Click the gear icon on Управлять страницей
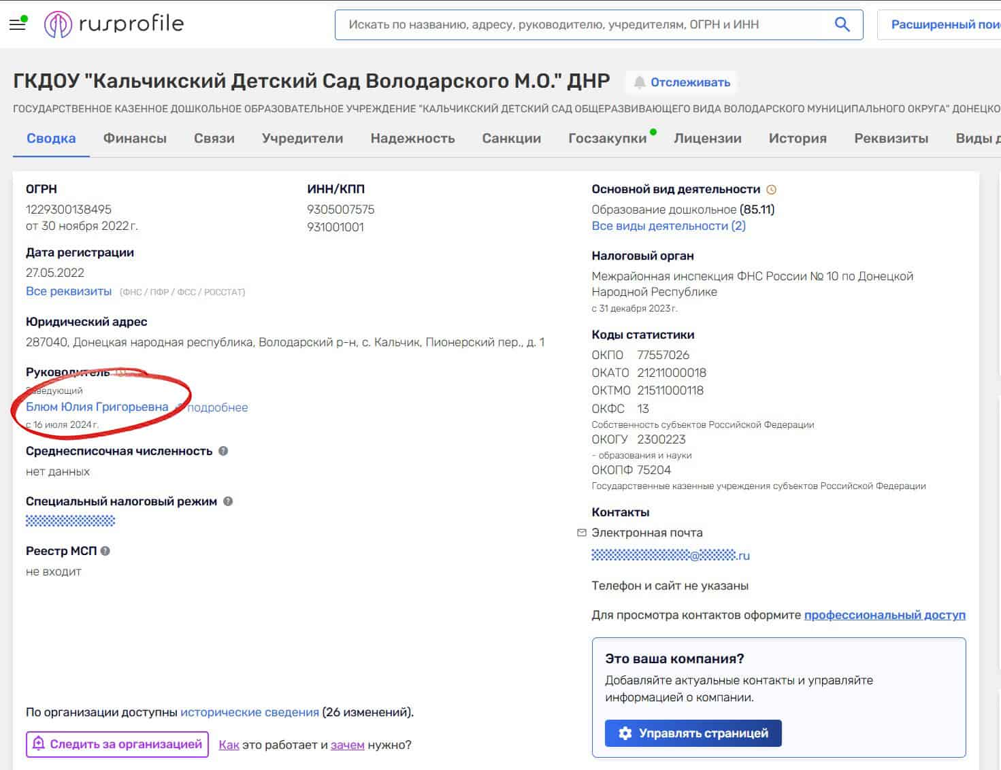The height and width of the screenshot is (770, 1001). click(x=625, y=733)
